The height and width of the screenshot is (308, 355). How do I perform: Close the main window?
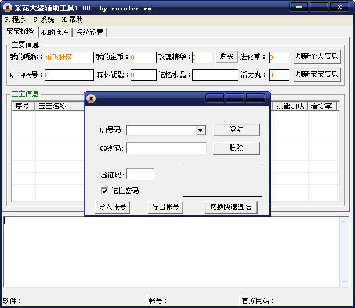coord(339,7)
